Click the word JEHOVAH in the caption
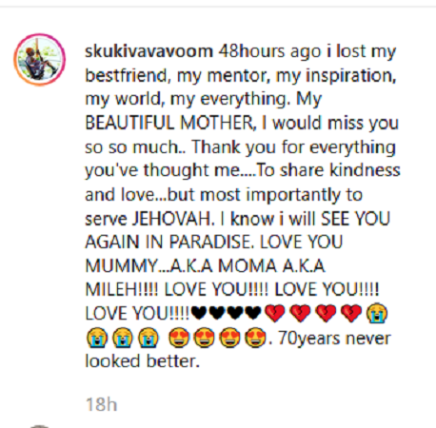 point(173,219)
